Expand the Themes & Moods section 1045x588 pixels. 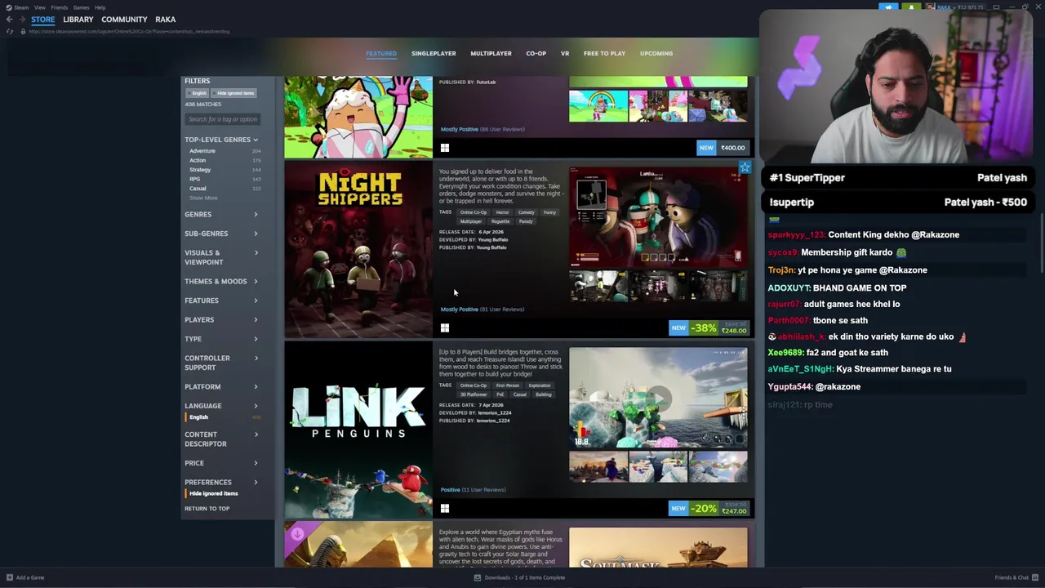(x=221, y=281)
